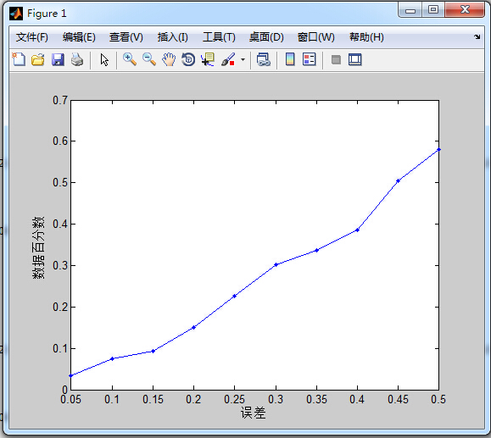Enable the Rotate 3D tool
Image resolution: width=491 pixels, height=438 pixels.
(188, 59)
